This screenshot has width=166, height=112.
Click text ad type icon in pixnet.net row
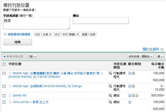130,95
